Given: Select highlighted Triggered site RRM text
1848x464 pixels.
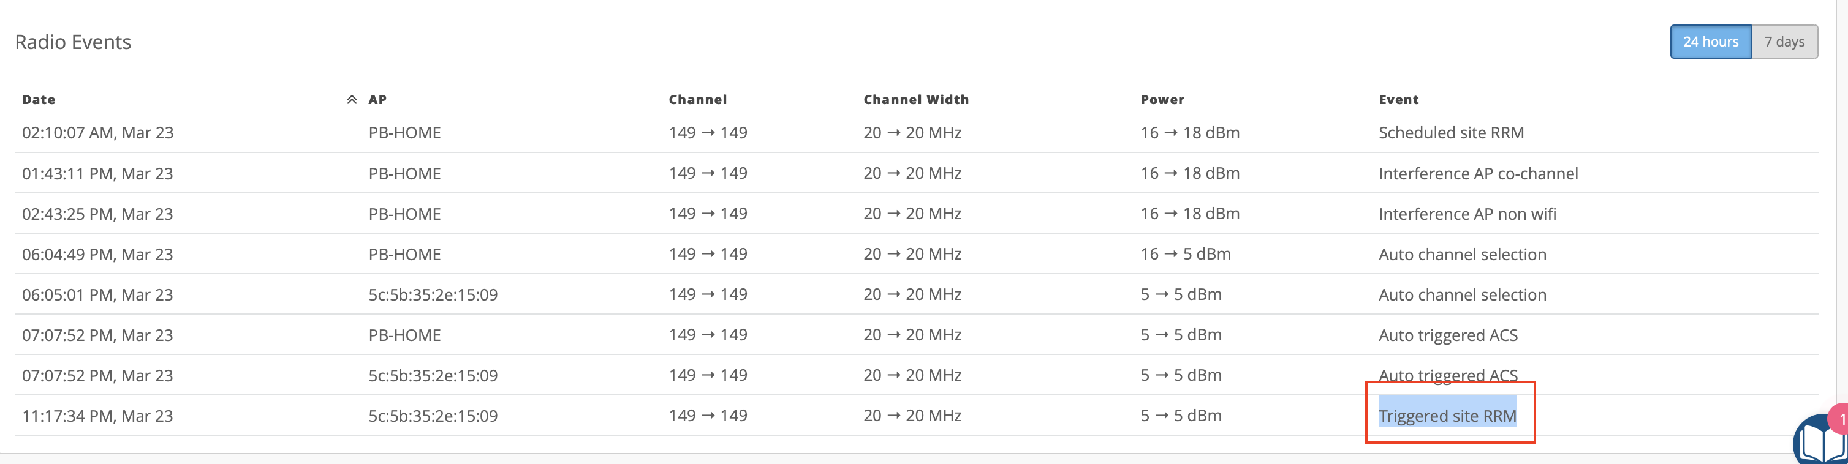Looking at the screenshot, I should tap(1447, 416).
